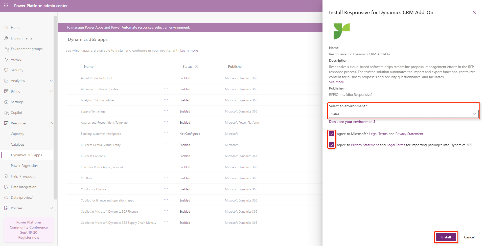The height and width of the screenshot is (246, 485).
Task: Select Awards and Recognitions Template row
Action: click(x=194, y=123)
